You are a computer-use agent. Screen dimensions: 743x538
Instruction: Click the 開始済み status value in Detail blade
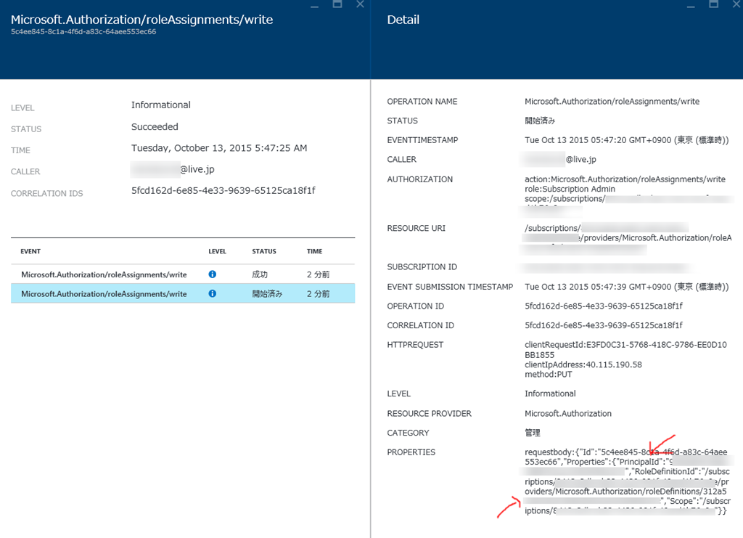point(540,121)
